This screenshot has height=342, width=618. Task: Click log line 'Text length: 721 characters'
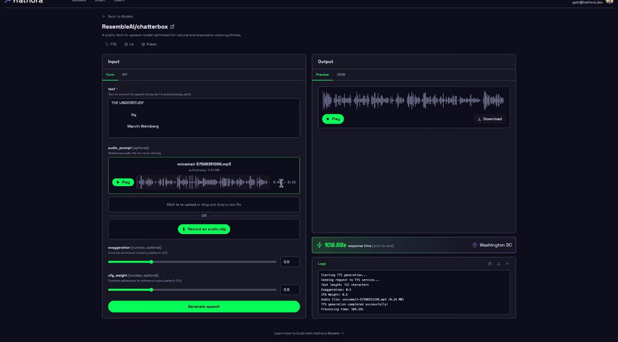[345, 285]
